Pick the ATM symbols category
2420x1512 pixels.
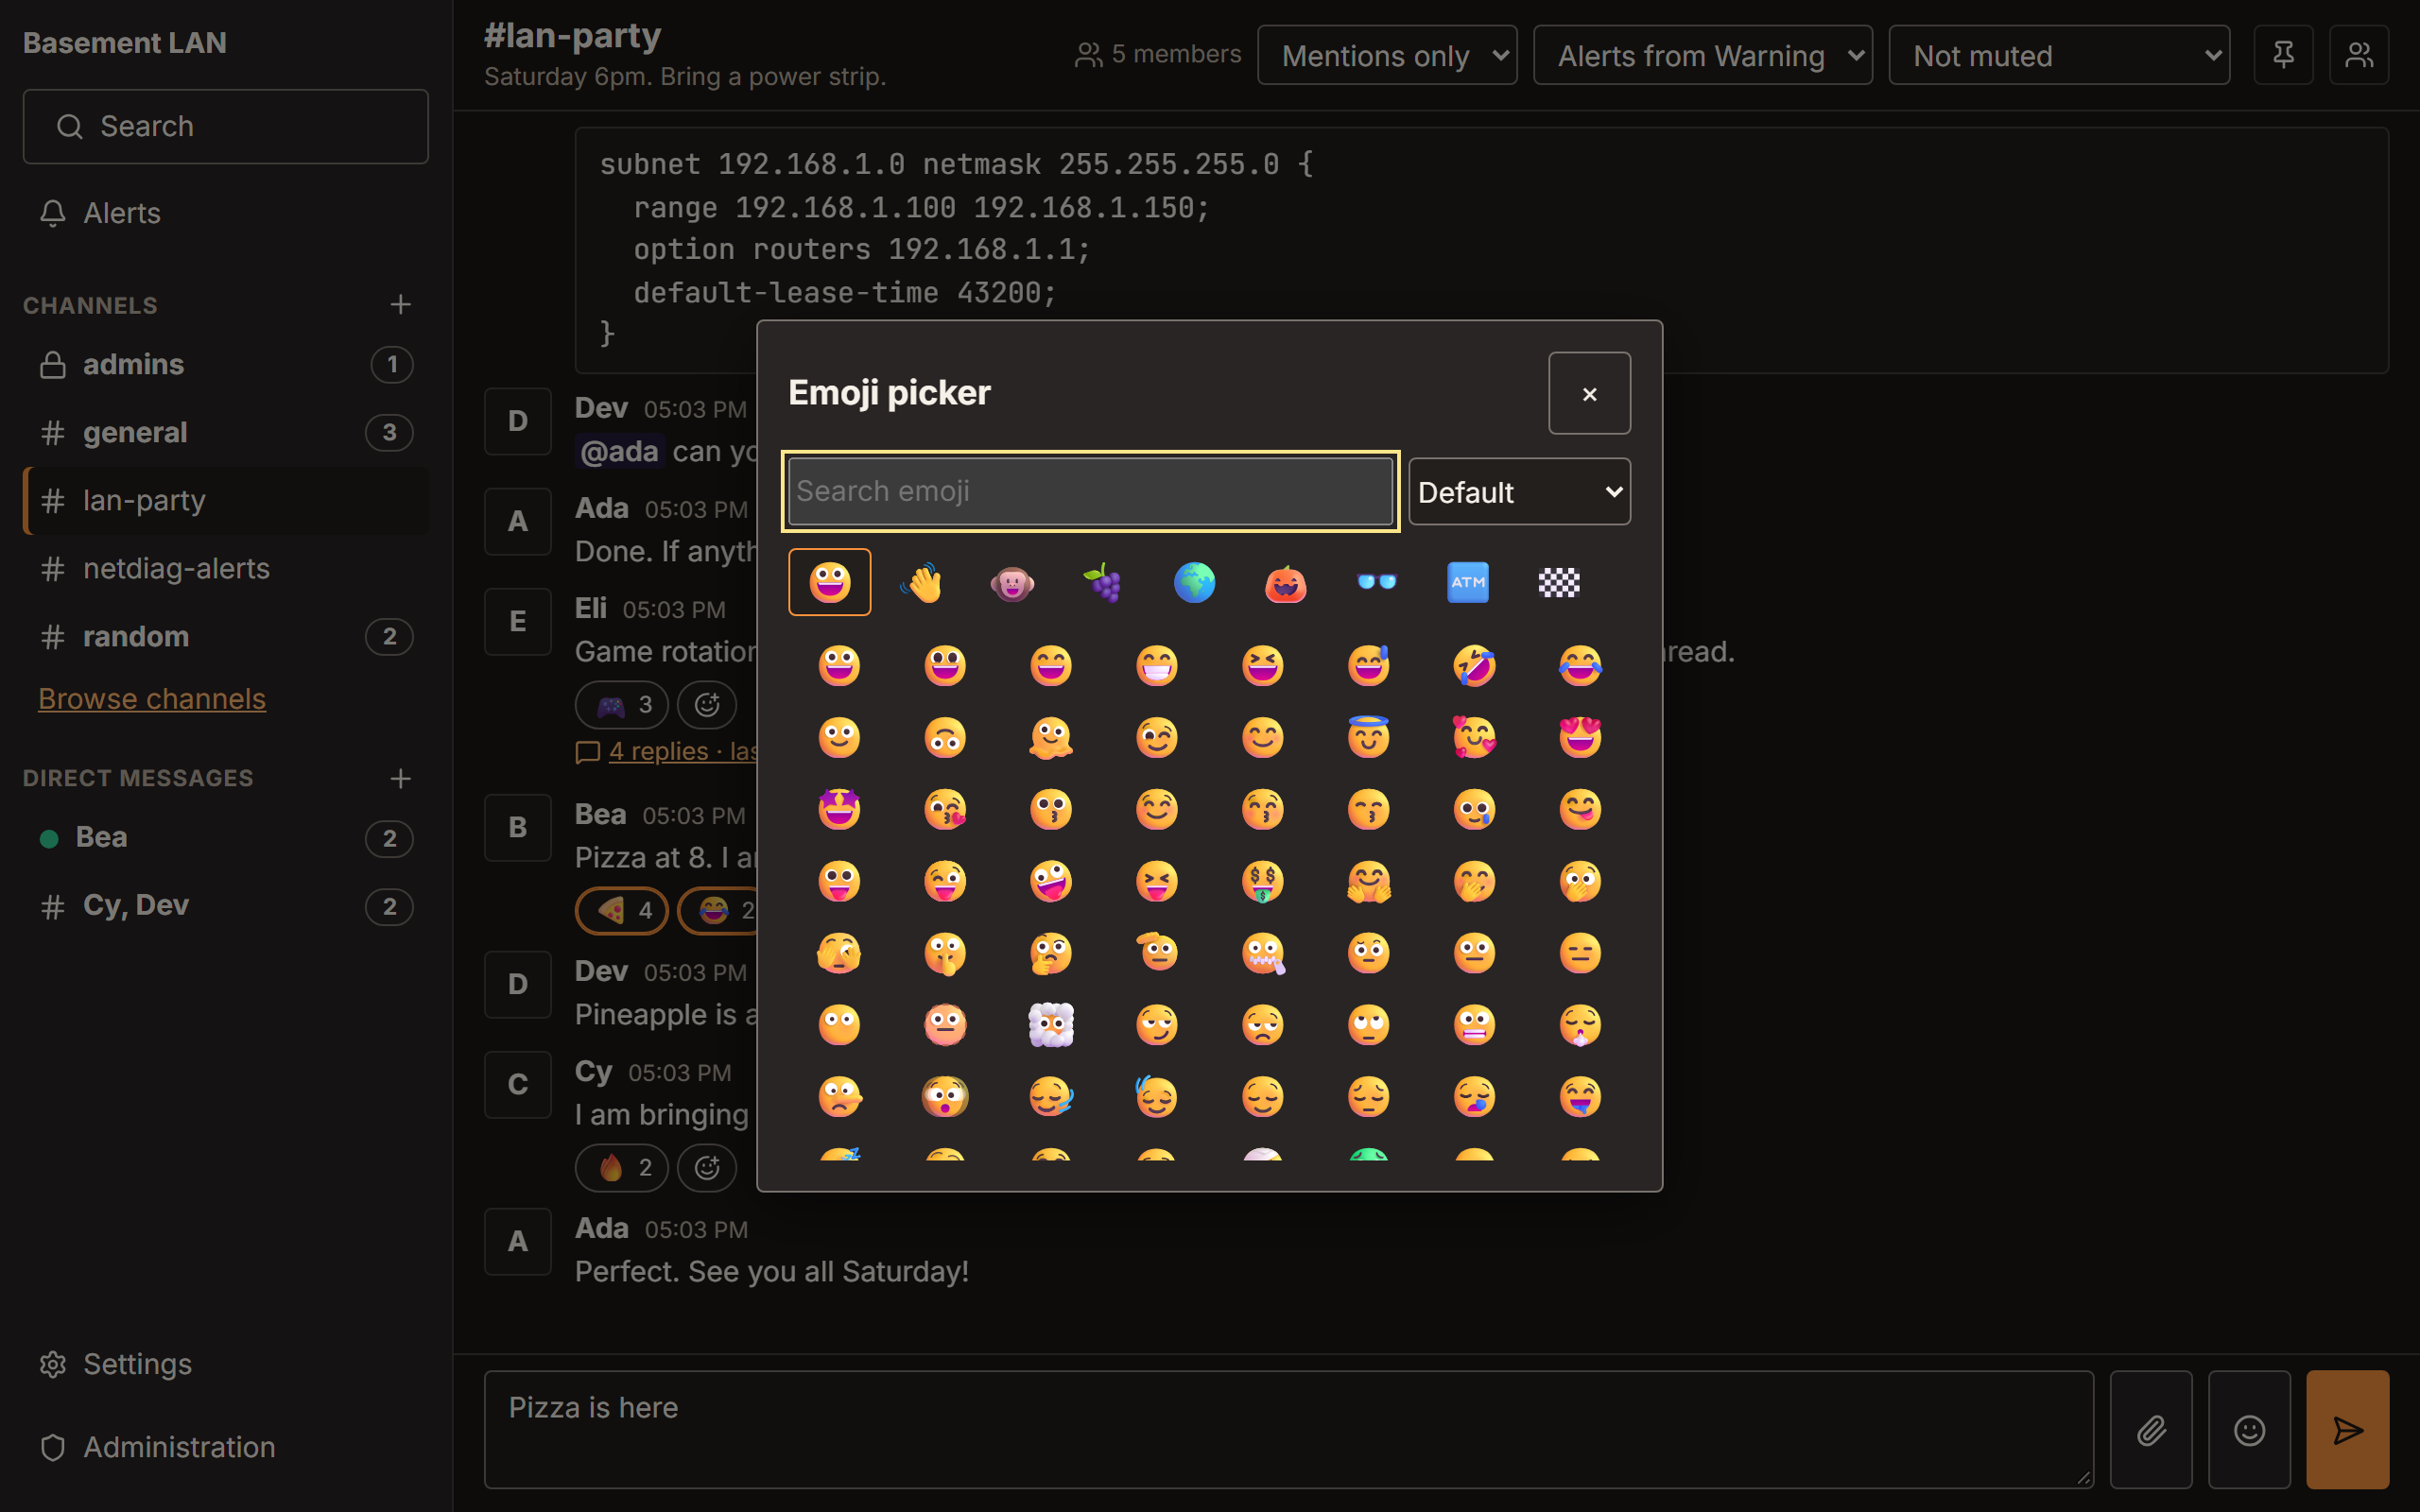click(1467, 582)
